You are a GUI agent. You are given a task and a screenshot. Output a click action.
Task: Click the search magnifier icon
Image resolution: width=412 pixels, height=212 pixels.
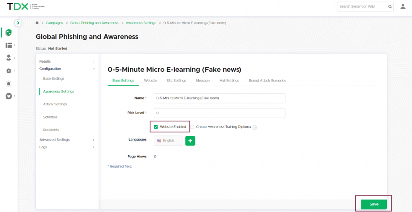click(x=390, y=7)
